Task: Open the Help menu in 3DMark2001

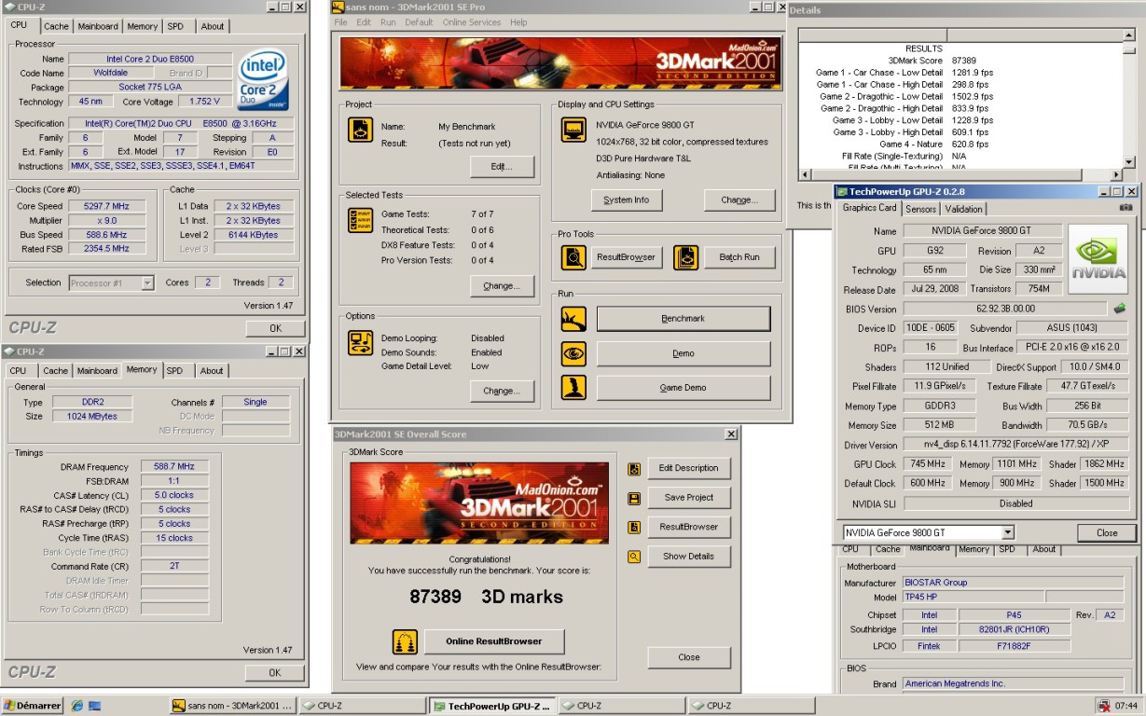Action: [518, 22]
